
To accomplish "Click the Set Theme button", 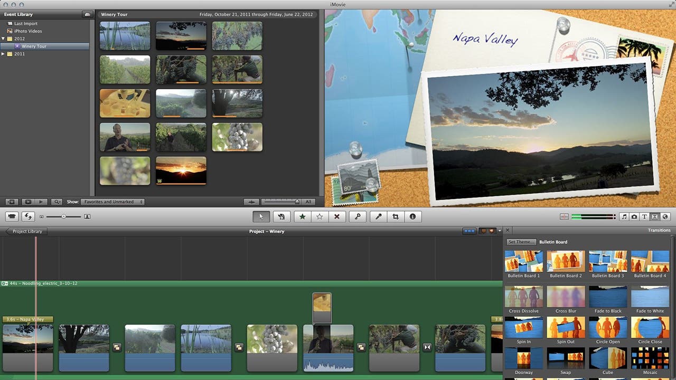I will [x=521, y=242].
